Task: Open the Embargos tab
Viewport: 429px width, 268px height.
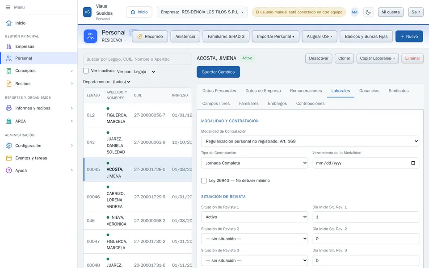Action: click(x=278, y=103)
